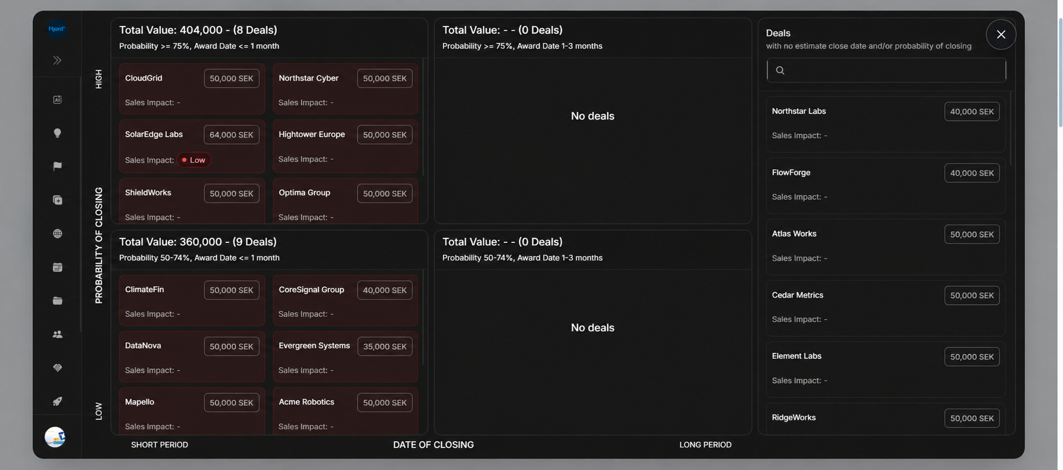Click the 'DATE OF CLOSING' axis label
This screenshot has width=1063, height=470.
point(433,445)
